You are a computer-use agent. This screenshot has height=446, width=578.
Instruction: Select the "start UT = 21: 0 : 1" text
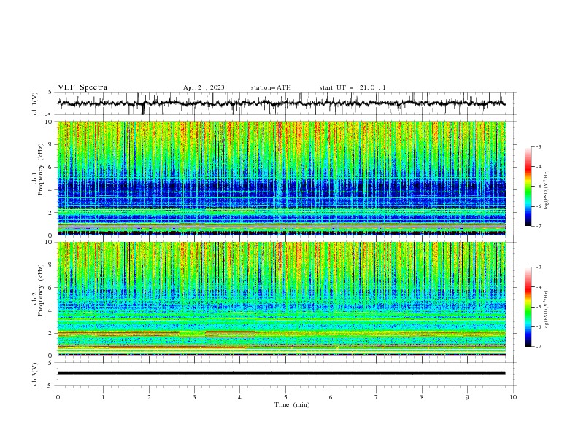[x=352, y=87]
